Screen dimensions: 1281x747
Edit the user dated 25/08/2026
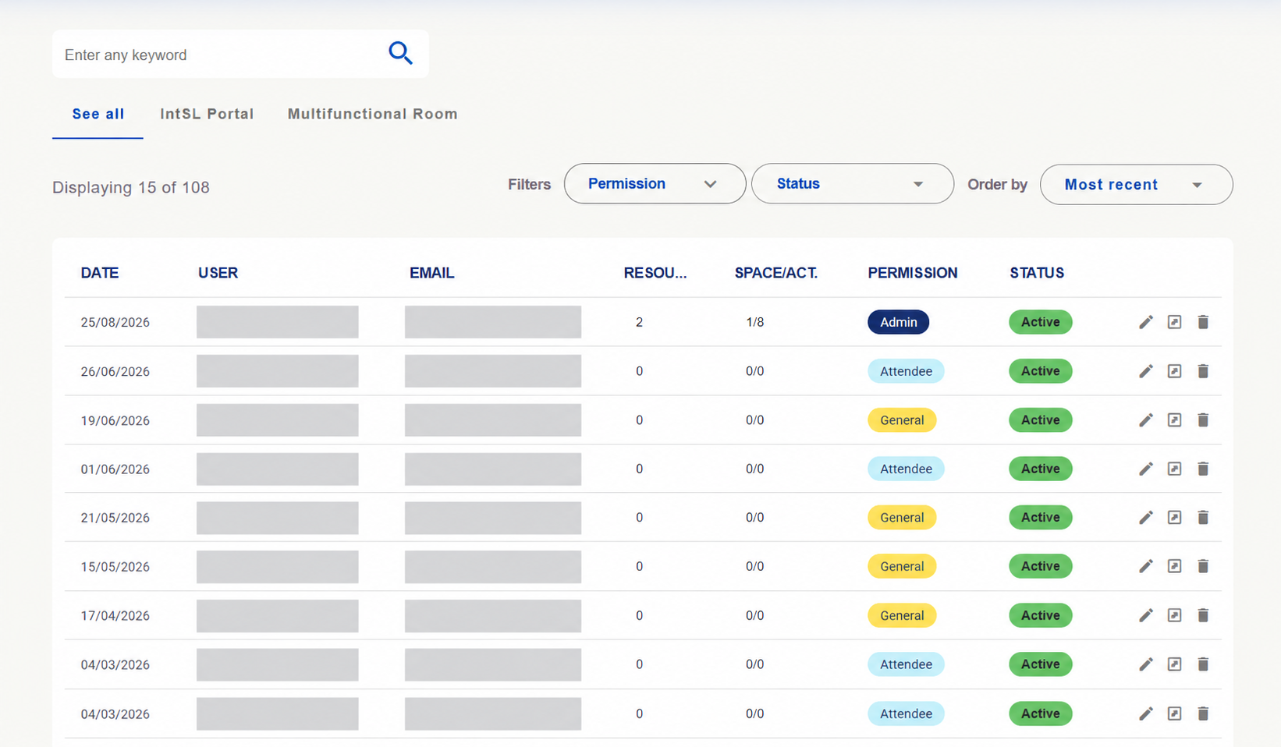1145,322
